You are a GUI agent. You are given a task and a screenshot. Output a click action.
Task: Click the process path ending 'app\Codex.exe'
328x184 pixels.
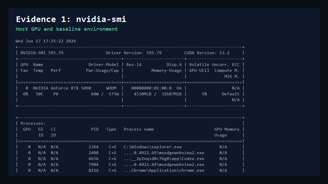tap(164, 159)
